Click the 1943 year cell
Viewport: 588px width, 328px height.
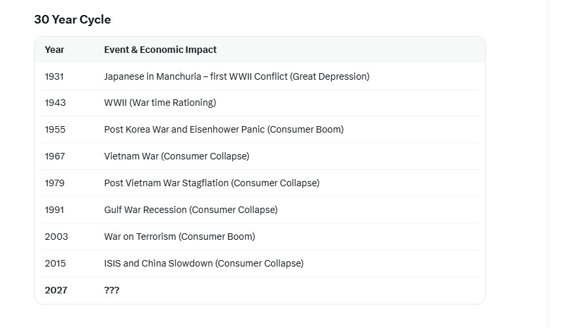coord(55,103)
